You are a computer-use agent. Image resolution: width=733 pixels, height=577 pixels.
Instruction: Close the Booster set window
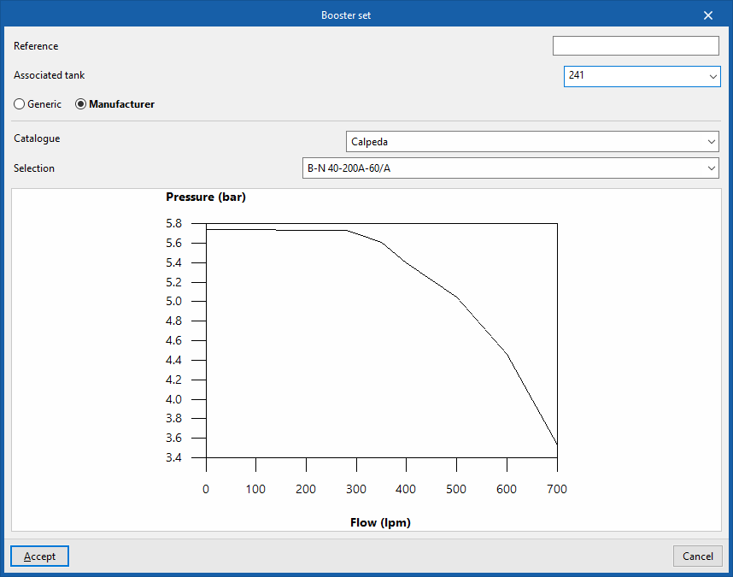pyautogui.click(x=707, y=15)
